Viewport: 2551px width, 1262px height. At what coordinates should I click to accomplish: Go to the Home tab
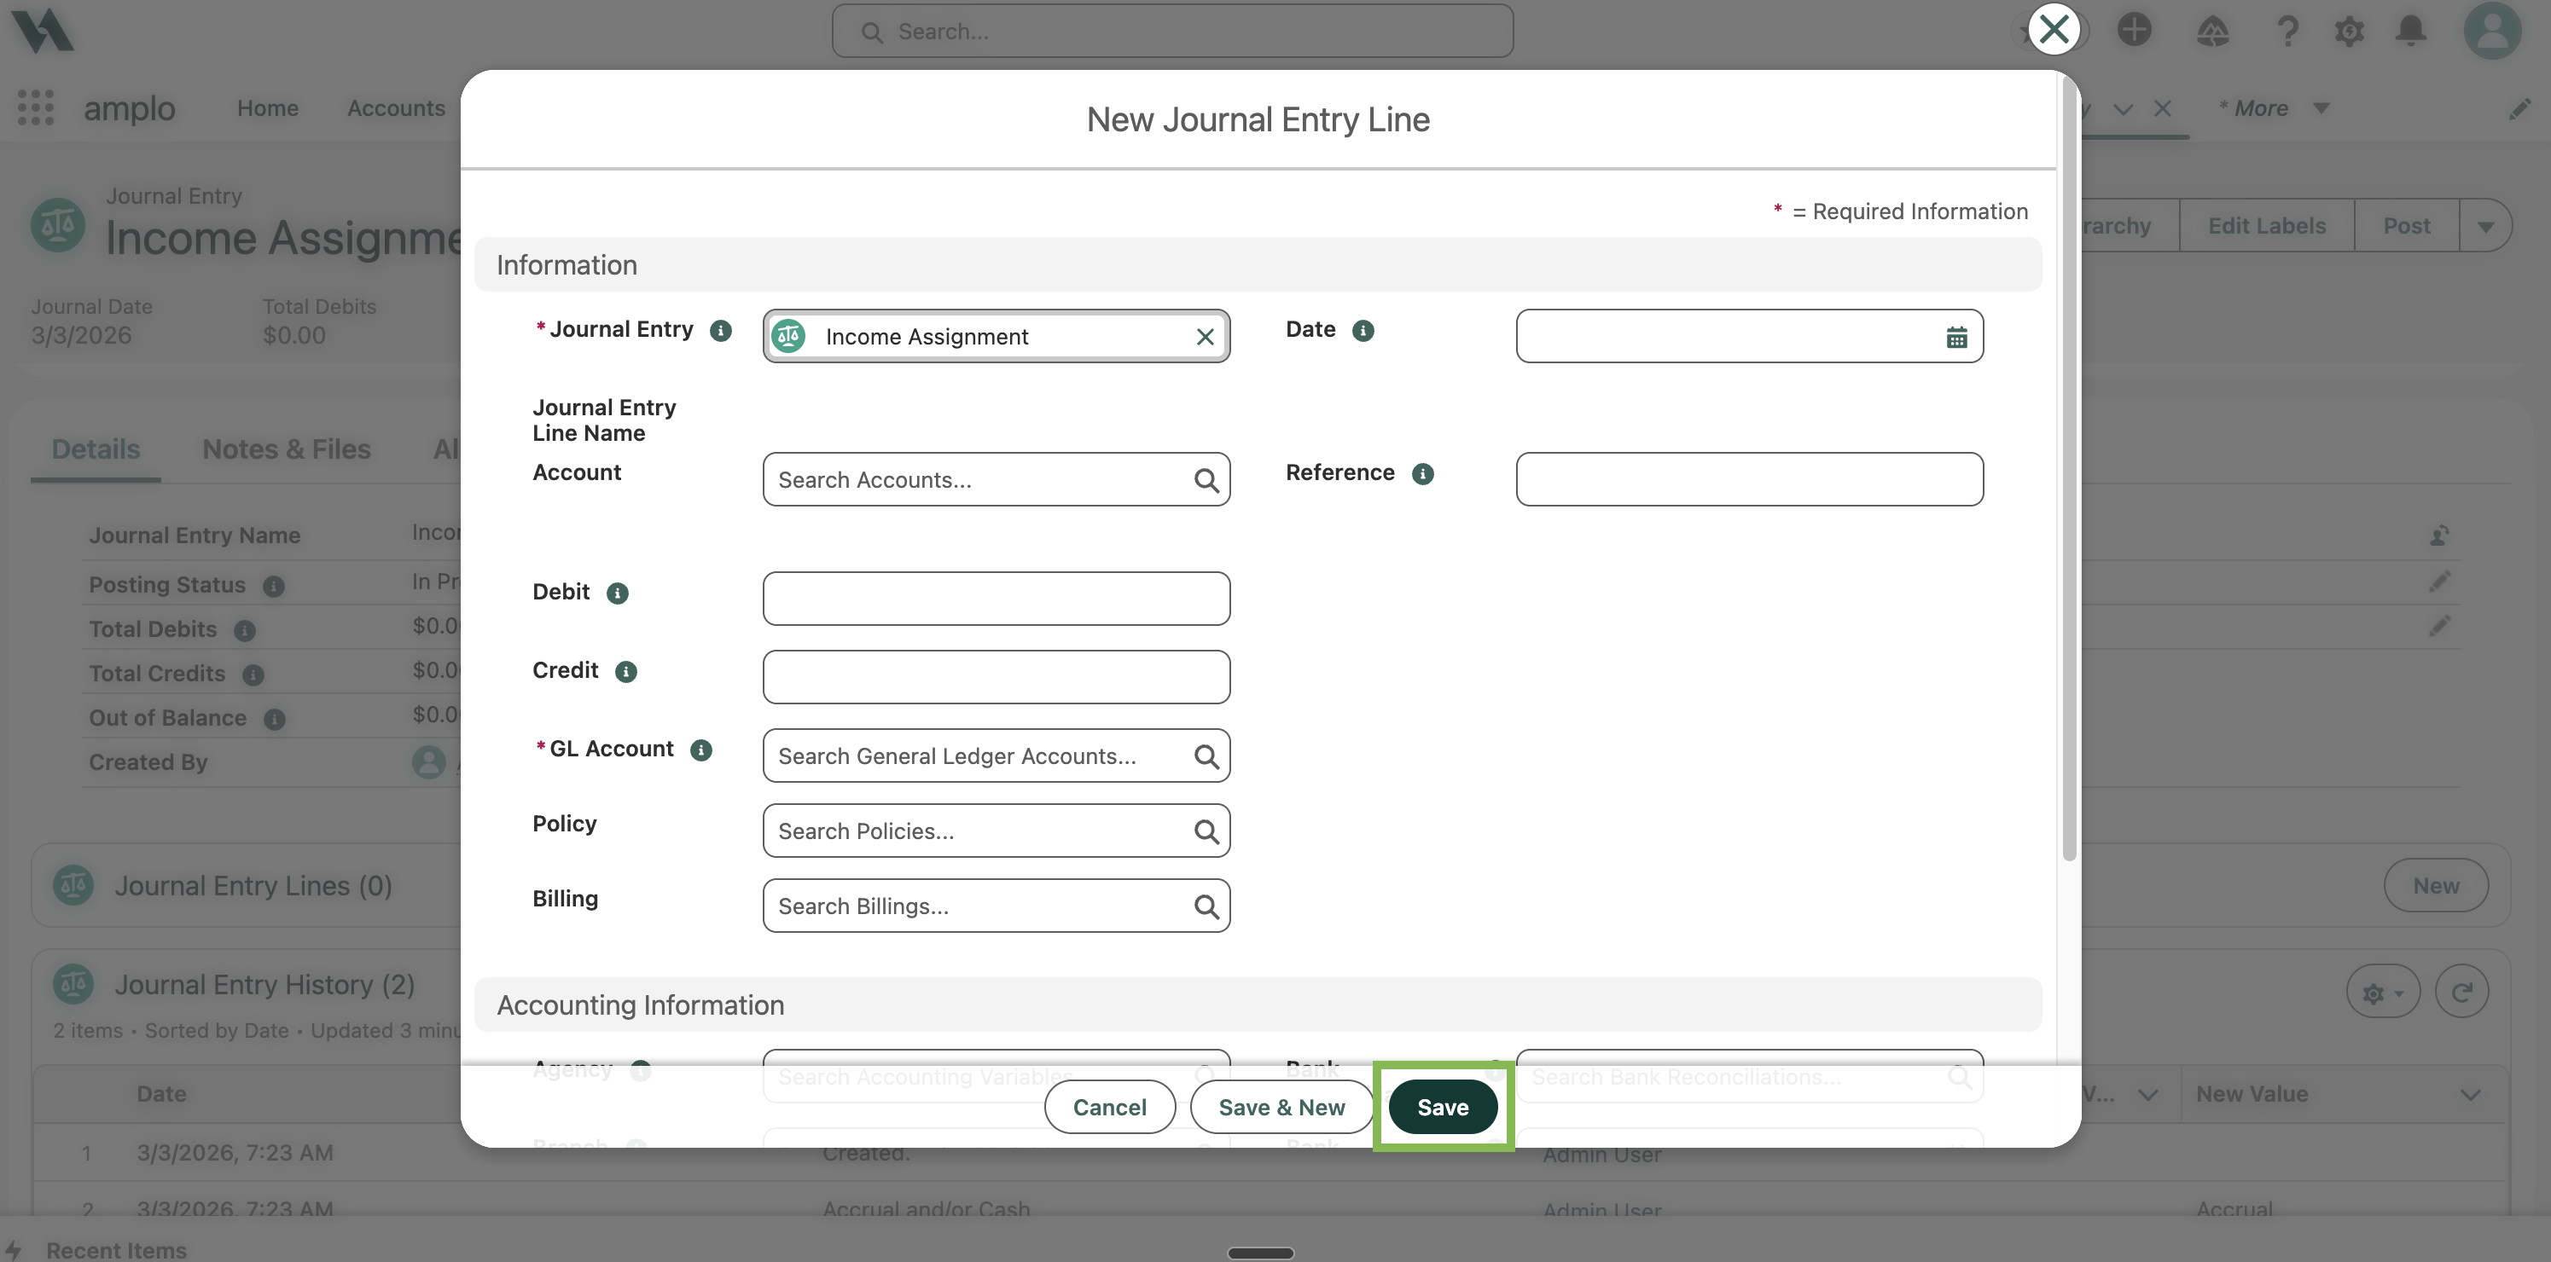267,109
